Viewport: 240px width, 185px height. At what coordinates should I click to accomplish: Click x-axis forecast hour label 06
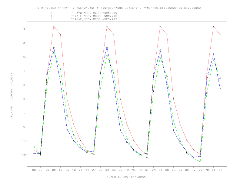[47, 170]
